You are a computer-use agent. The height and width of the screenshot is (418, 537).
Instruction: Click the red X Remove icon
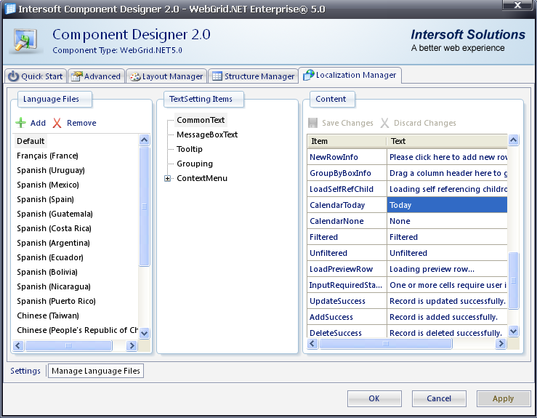pyautogui.click(x=57, y=123)
